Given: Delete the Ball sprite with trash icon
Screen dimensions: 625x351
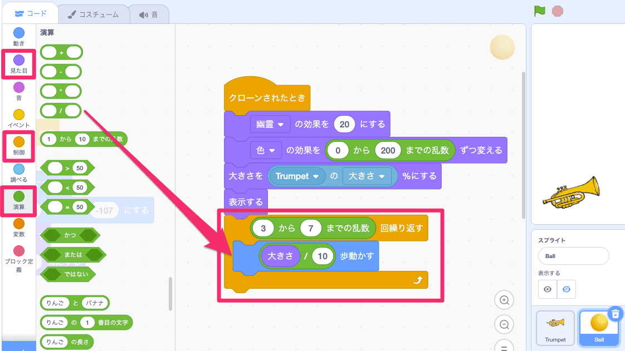Looking at the screenshot, I should pyautogui.click(x=614, y=314).
